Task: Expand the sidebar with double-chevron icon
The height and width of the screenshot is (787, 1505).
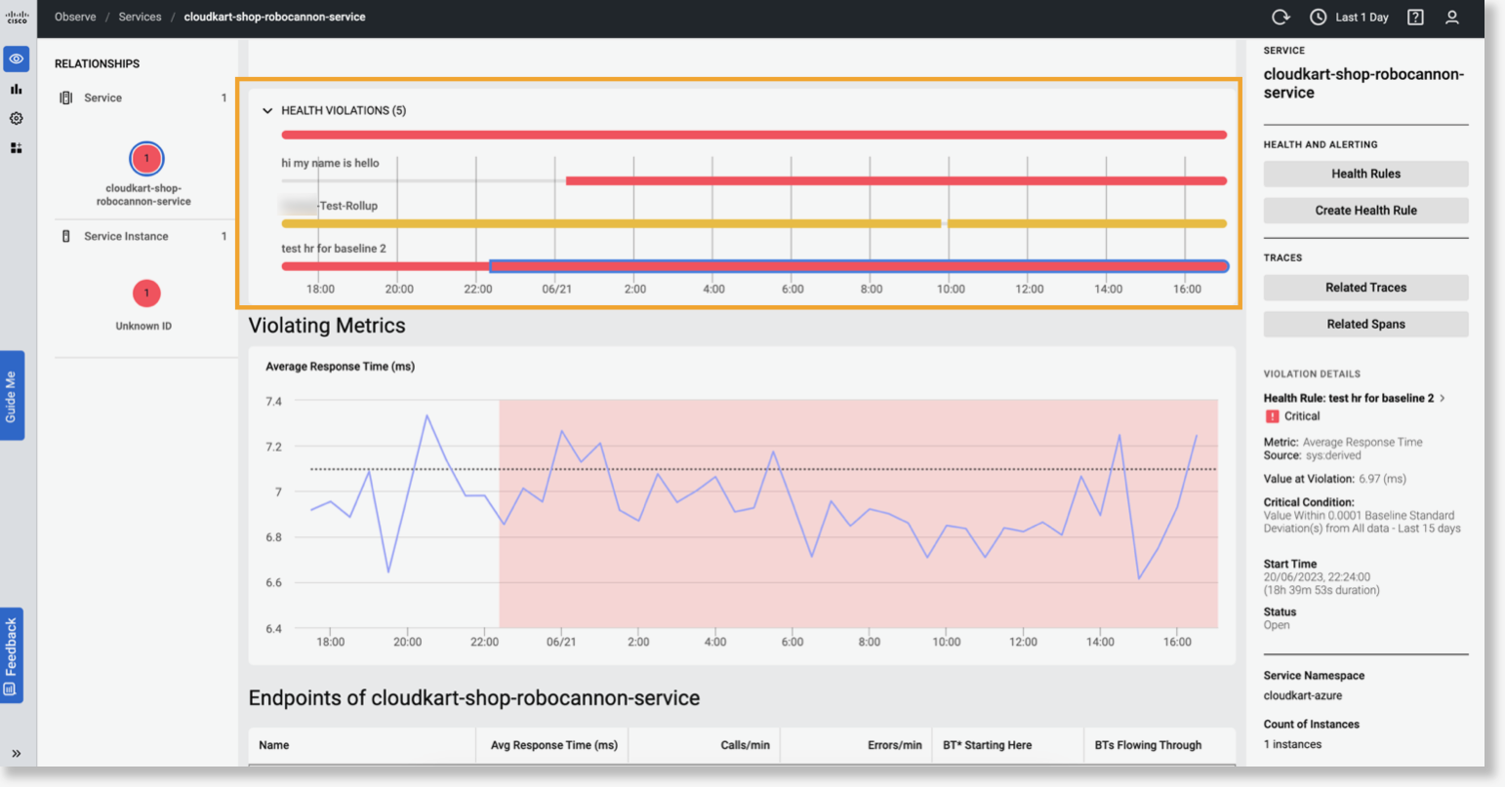Action: [x=17, y=753]
